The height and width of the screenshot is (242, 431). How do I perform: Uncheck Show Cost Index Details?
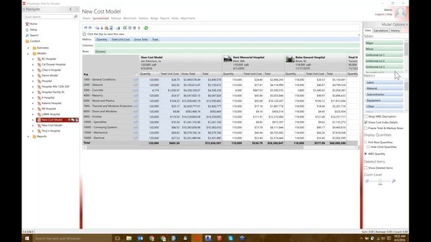[x=366, y=122]
